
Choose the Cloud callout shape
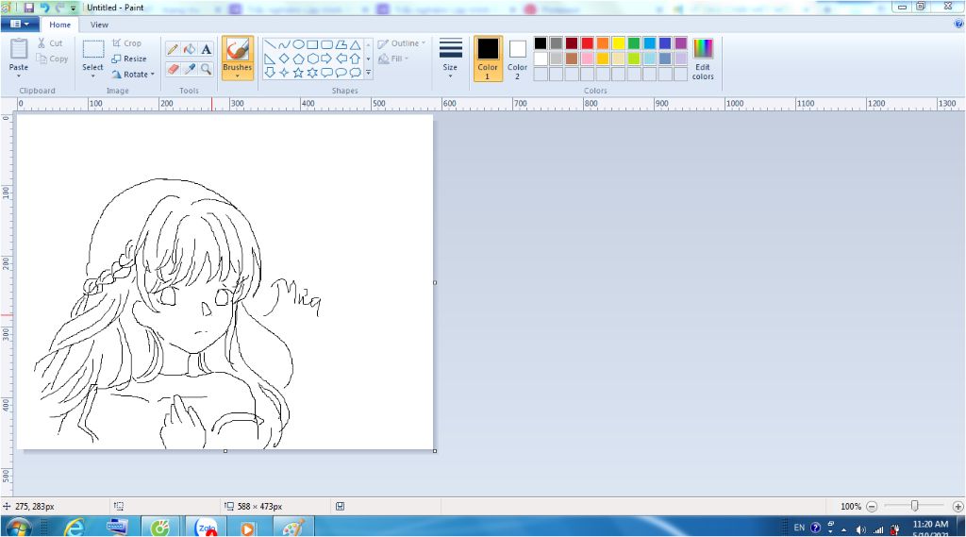point(355,73)
